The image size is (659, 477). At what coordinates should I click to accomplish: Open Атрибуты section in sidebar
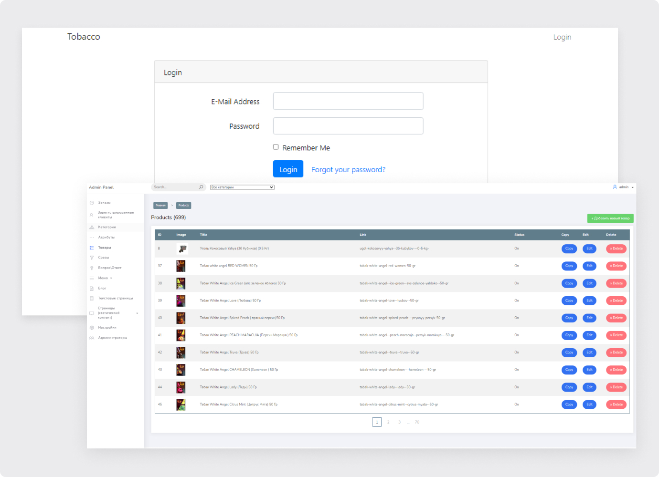coord(106,238)
